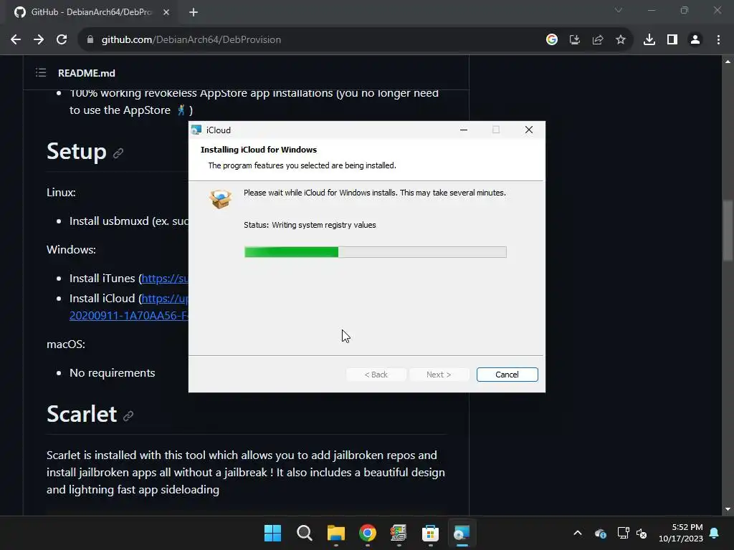Open Chrome tab search chevron

coord(619,10)
